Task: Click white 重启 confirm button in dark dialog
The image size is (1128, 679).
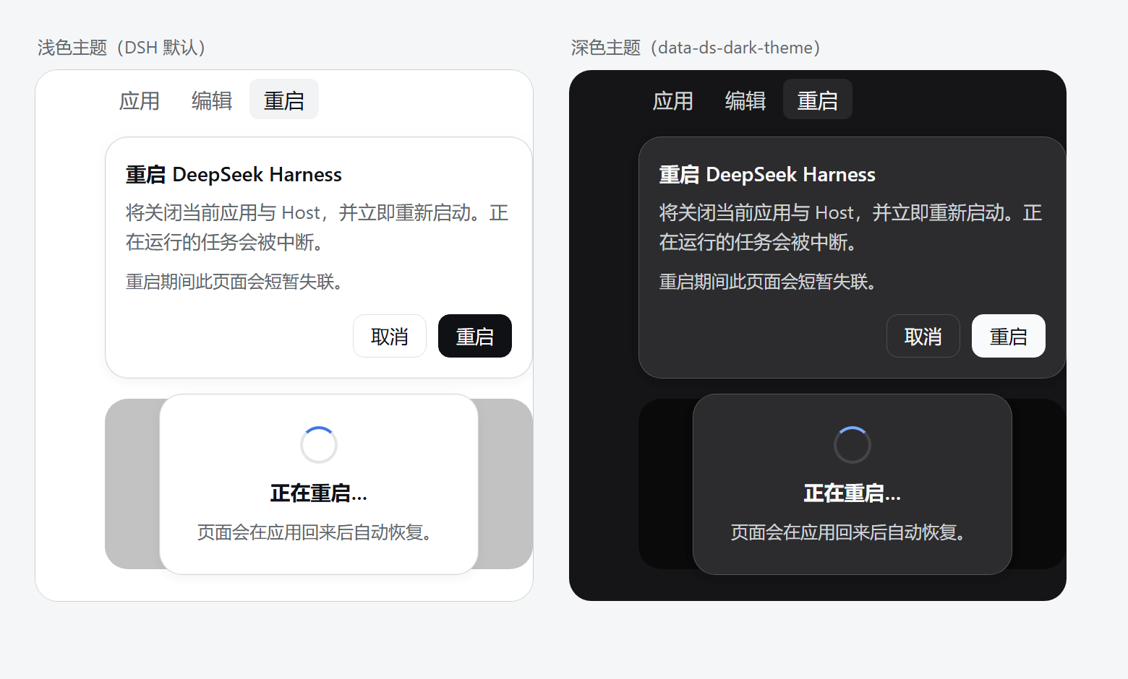Action: point(1009,336)
